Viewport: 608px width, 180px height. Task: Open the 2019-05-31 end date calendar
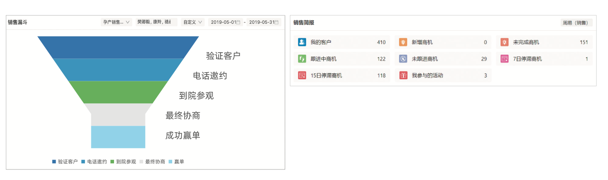264,22
